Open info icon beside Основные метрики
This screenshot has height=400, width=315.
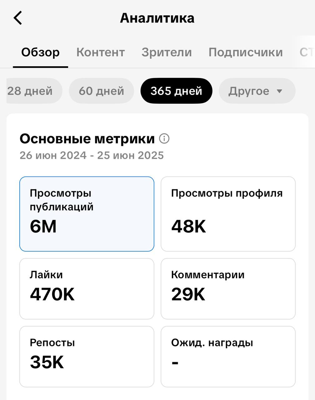tap(164, 138)
